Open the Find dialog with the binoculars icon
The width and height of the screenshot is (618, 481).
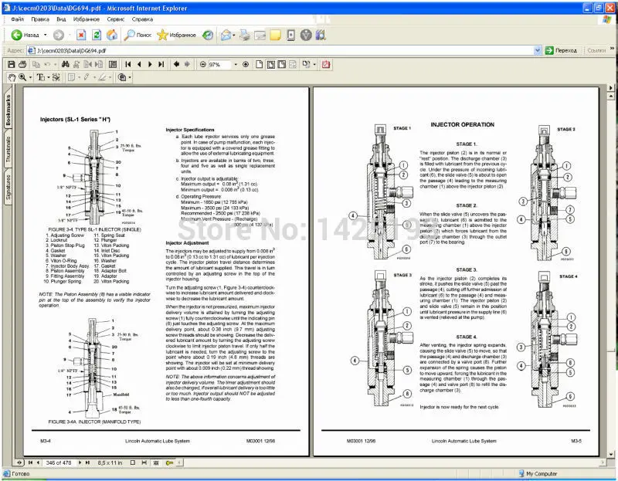tap(65, 66)
